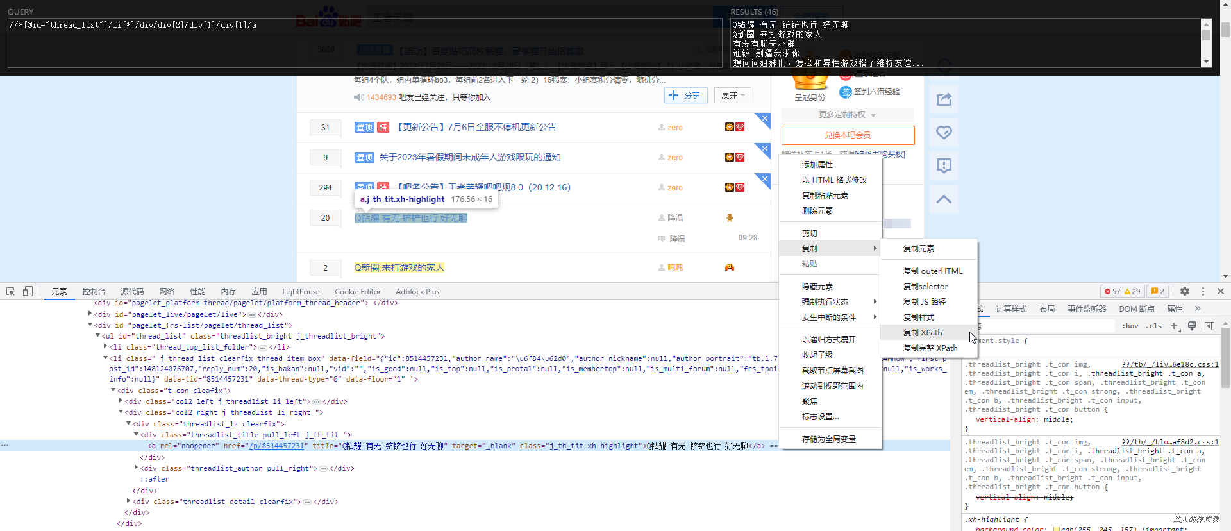Screen dimensions: 1231x531
Task: Open the 事件监听器 tab
Action: (x=1087, y=309)
